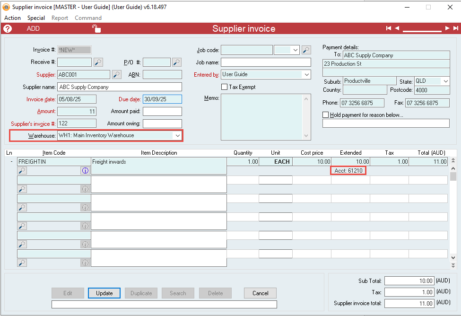461x316 pixels.
Task: Open the Entered by dropdown
Action: 306,75
